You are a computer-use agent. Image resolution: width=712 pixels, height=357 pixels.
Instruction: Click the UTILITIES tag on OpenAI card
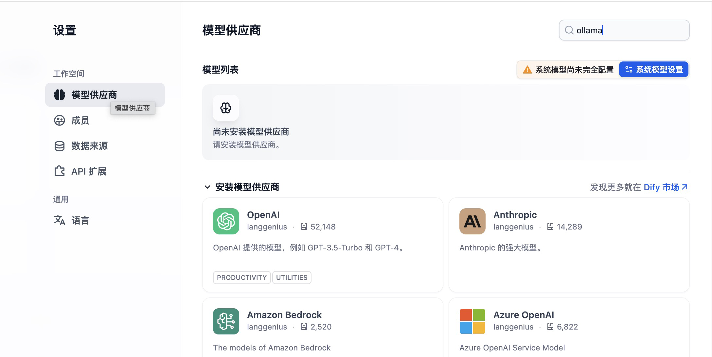point(292,278)
